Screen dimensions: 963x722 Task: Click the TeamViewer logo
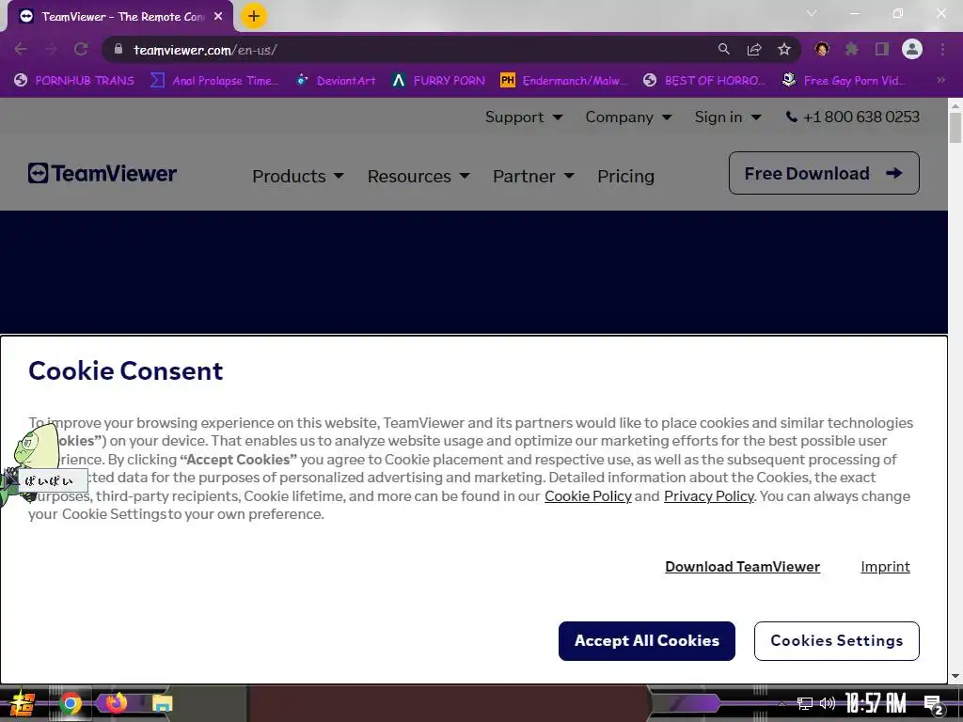coord(102,173)
